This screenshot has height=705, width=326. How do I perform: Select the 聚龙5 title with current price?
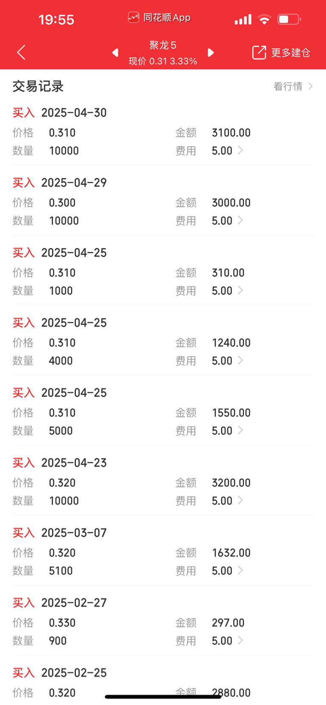coord(163,53)
